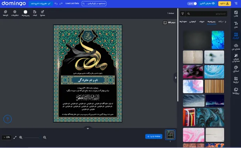Open the Style palette sidebar panel

click(236, 69)
